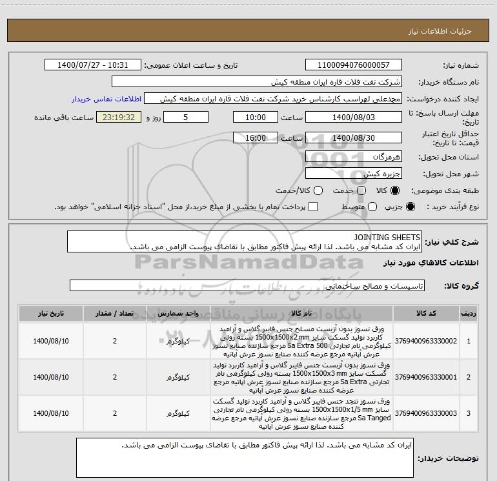The height and width of the screenshot is (481, 497).
Task: Click the quantity 2 in row 3
Action: coord(115,413)
